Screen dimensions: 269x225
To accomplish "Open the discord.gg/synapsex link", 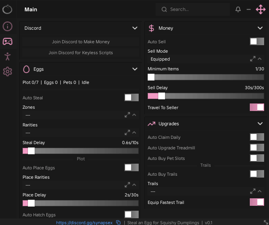I will point(84,223).
